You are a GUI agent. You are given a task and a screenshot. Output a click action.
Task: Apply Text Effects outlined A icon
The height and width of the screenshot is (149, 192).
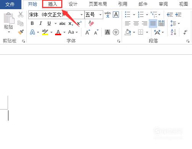(33, 32)
